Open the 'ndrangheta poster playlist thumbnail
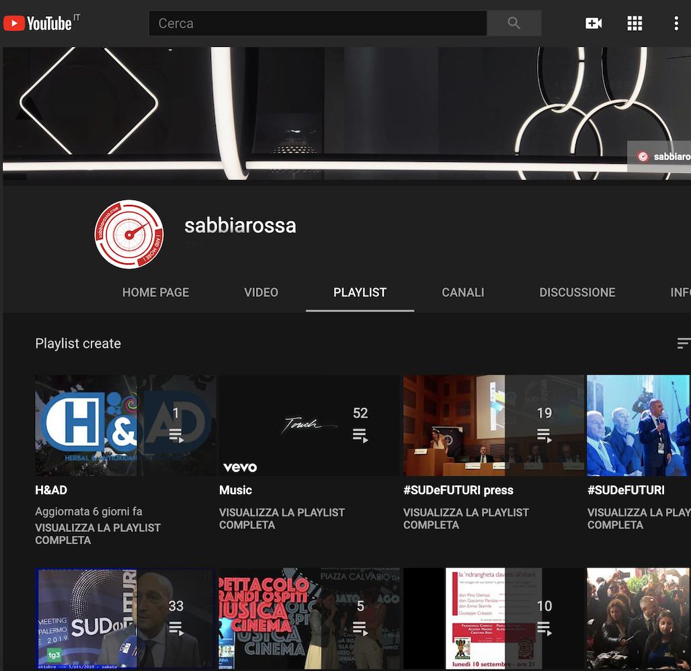This screenshot has height=671, width=691. (x=493, y=619)
